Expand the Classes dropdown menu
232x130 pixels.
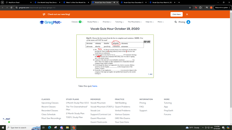(x=77, y=22)
